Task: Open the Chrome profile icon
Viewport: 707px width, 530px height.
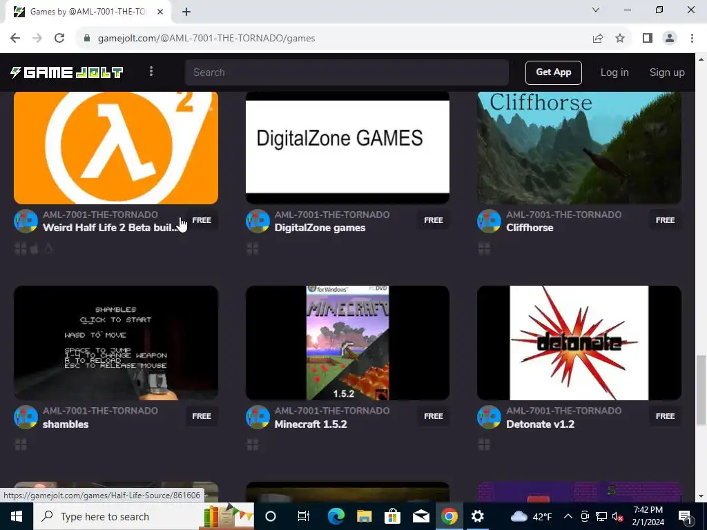Action: 670,39
